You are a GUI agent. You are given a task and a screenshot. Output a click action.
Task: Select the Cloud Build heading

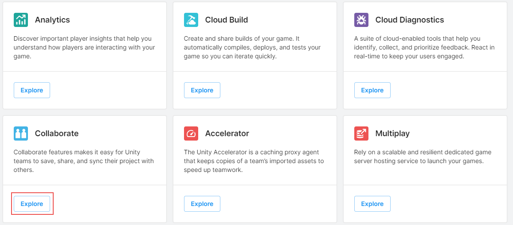coord(227,20)
